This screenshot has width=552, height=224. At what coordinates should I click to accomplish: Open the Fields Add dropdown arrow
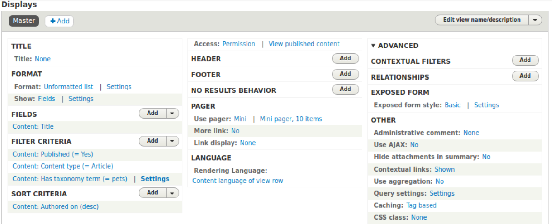[172, 113]
